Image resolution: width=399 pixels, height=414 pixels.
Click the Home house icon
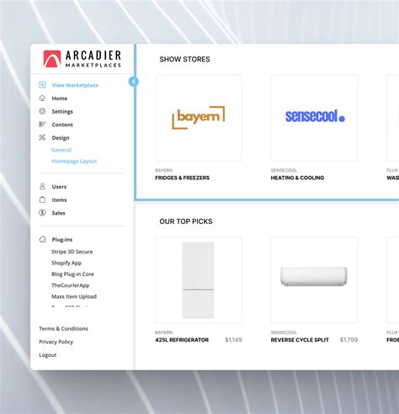coord(42,98)
